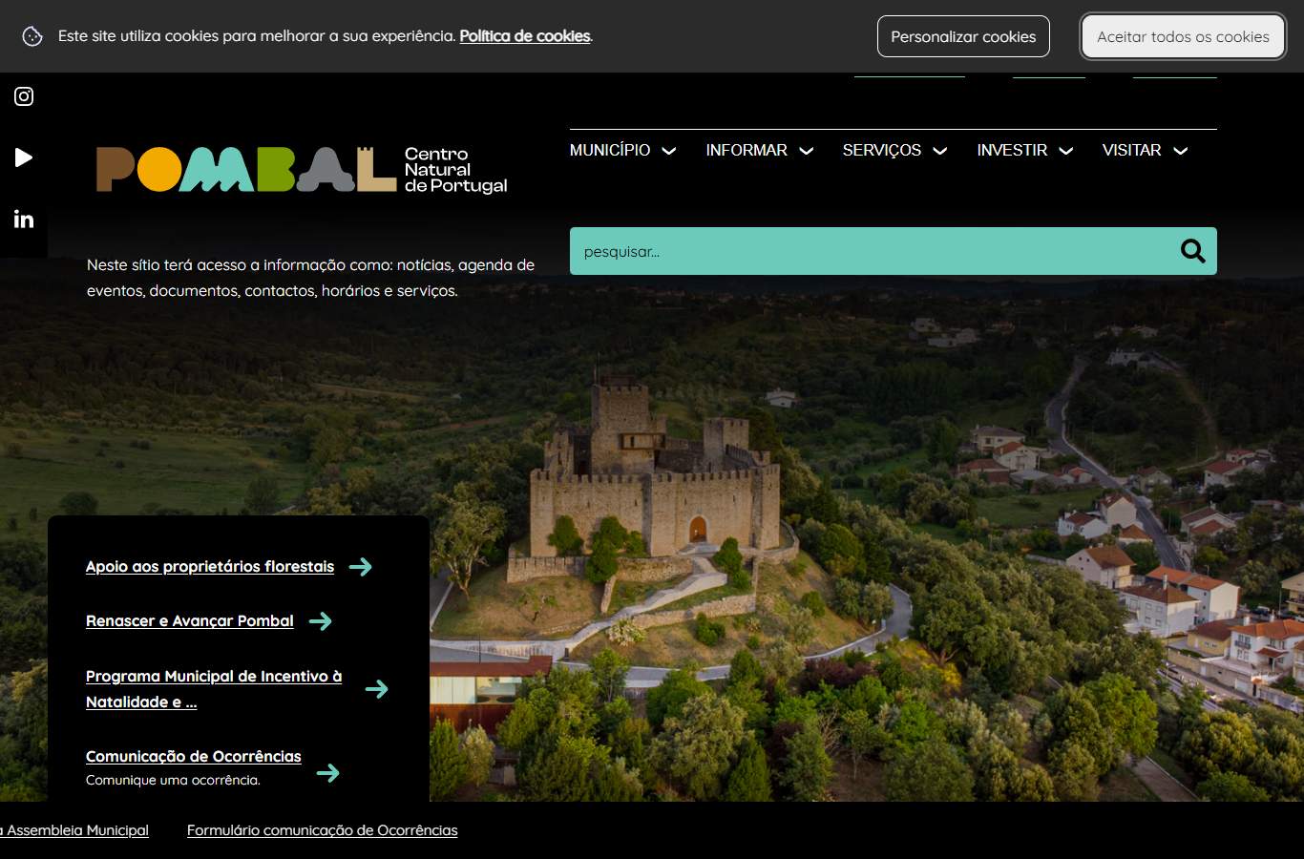1304x859 pixels.
Task: Open the LinkedIn social link
Action: pyautogui.click(x=24, y=220)
